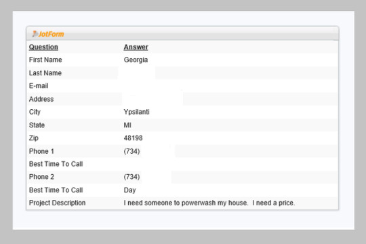Click the JotForm logo icon
This screenshot has height=244, width=366.
pos(35,34)
